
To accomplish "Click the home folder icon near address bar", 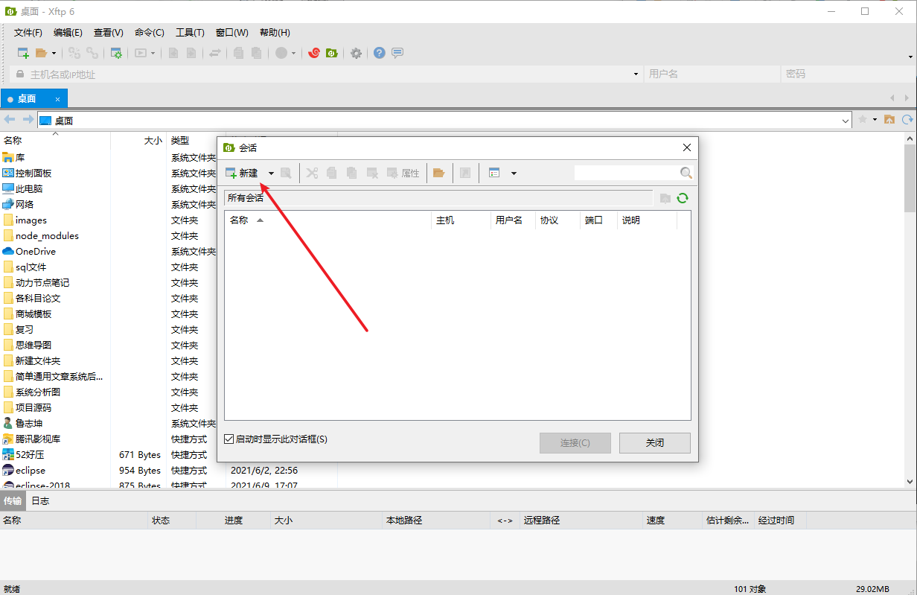I will (x=889, y=119).
